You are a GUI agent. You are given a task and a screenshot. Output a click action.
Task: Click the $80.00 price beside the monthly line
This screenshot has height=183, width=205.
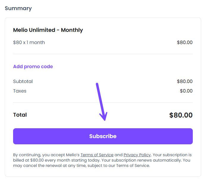[184, 42]
